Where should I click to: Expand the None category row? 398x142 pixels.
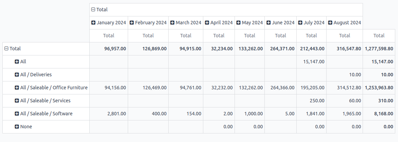pyautogui.click(x=17, y=127)
